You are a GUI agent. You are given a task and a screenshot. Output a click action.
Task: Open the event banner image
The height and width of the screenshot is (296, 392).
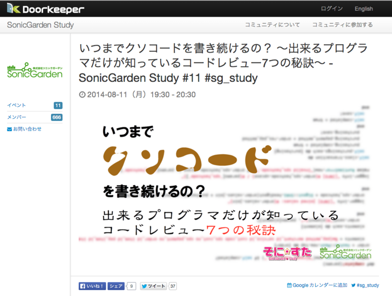tap(226, 186)
